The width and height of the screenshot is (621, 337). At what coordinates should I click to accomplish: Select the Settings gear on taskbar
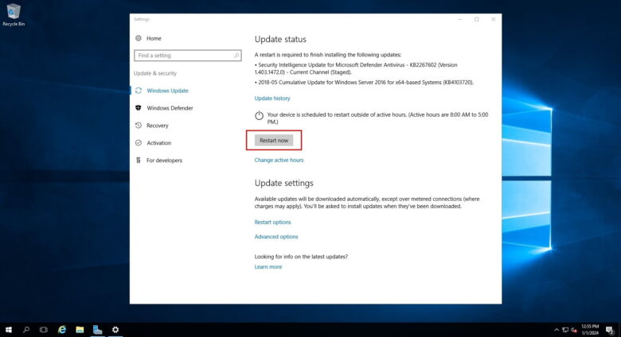pyautogui.click(x=115, y=330)
